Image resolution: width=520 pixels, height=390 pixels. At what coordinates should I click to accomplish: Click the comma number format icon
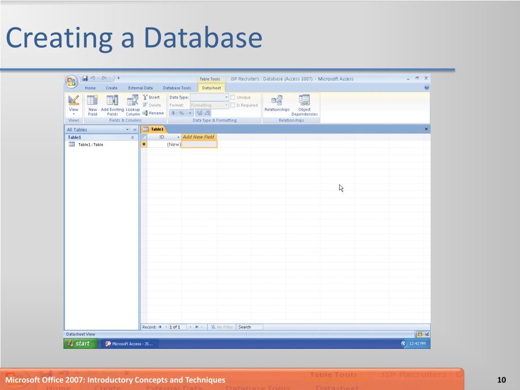point(190,113)
